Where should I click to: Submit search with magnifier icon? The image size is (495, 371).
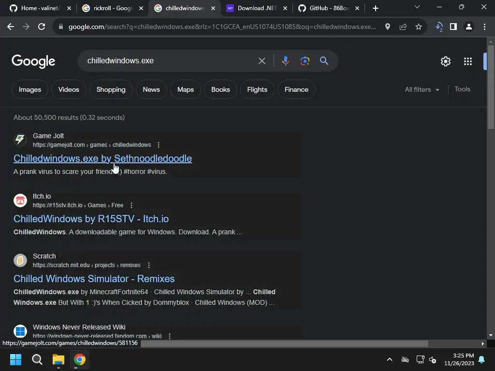[x=324, y=61]
